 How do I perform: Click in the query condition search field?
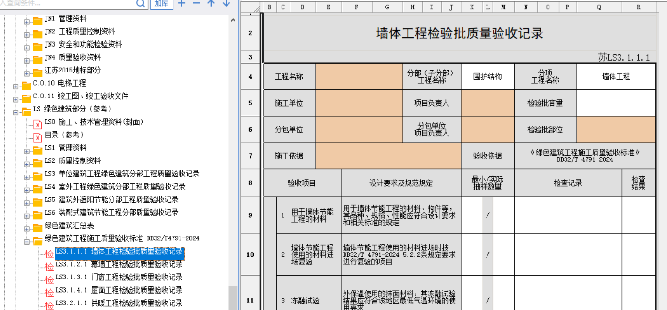68,4
